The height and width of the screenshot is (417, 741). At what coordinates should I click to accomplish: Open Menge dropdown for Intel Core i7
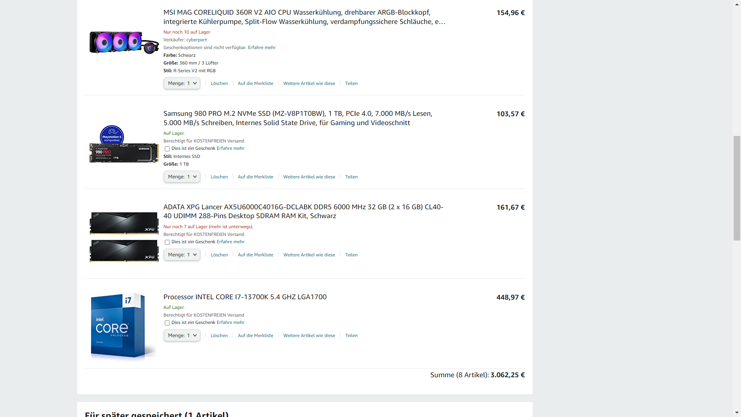[x=182, y=336]
